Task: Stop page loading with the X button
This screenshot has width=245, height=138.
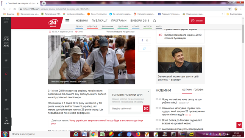Action: [x=14, y=9]
